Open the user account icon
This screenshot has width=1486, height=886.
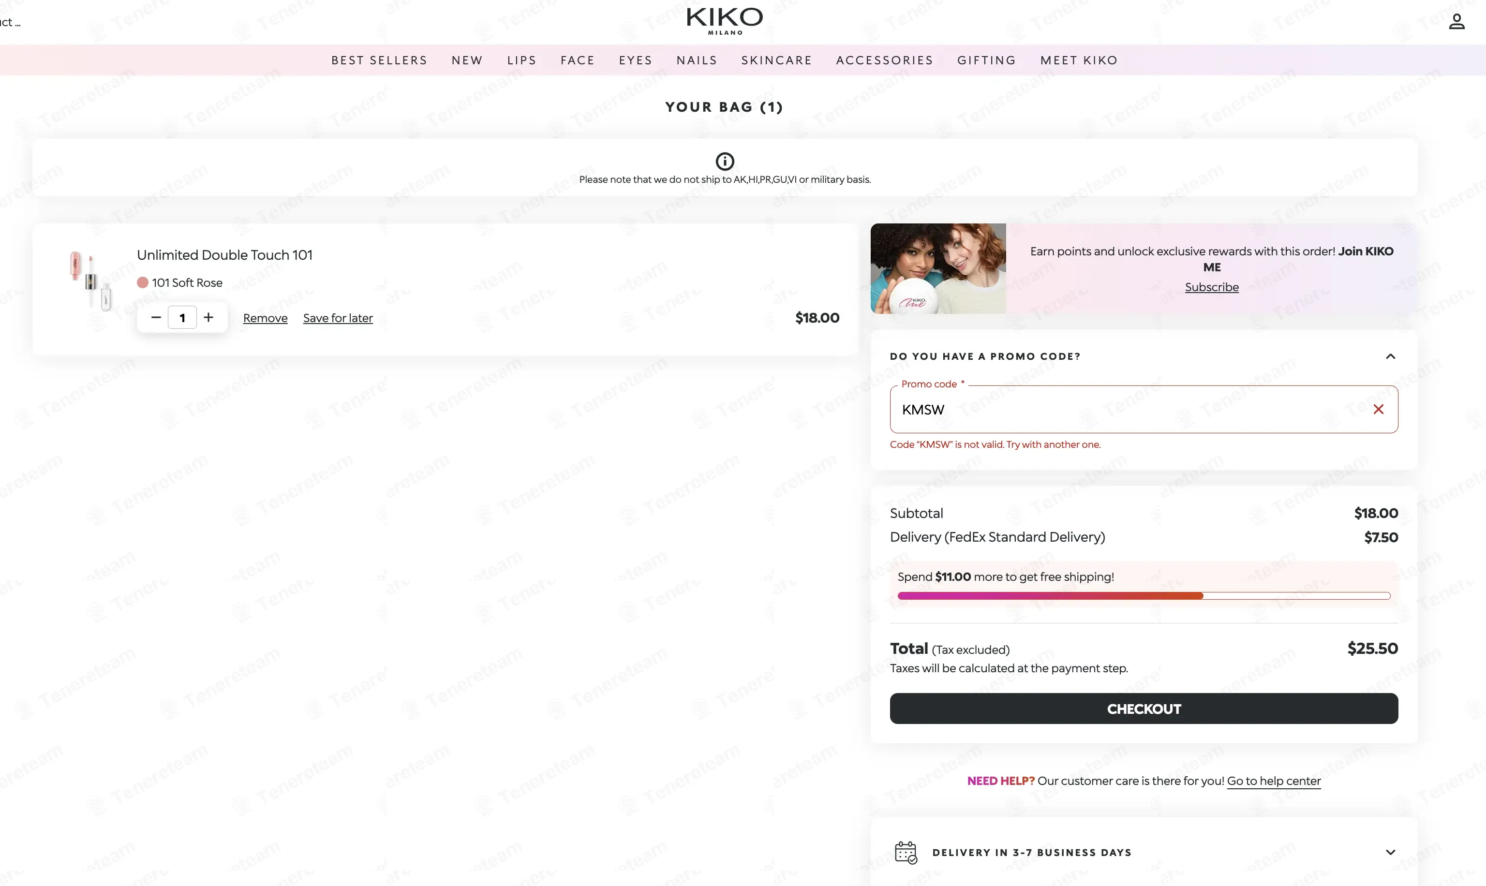coord(1457,21)
